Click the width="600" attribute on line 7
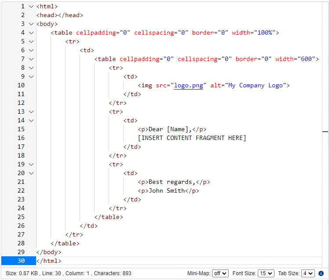Image resolution: width=329 pixels, height=280 pixels. tap(296, 59)
